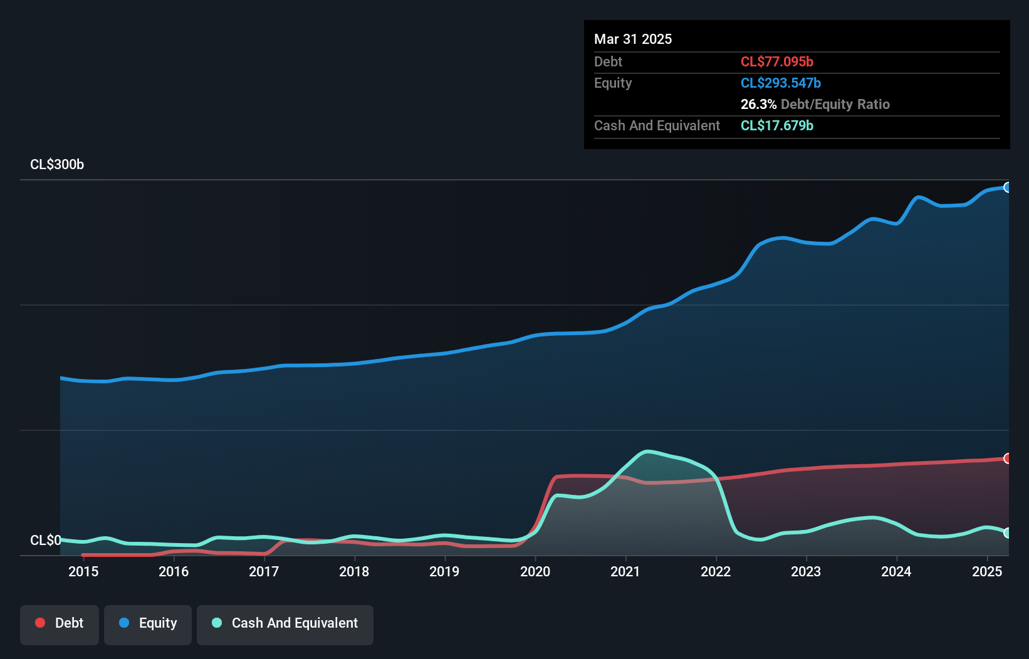This screenshot has width=1029, height=659.
Task: Click the Equity value CL$293.547b
Action: pos(781,83)
